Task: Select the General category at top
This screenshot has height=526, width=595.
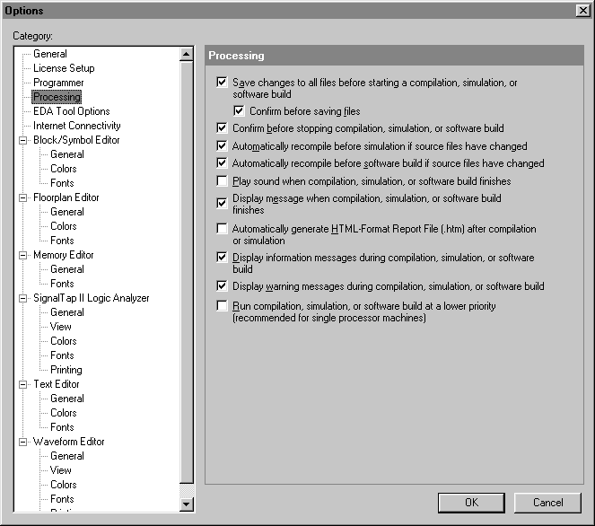Action: point(50,54)
